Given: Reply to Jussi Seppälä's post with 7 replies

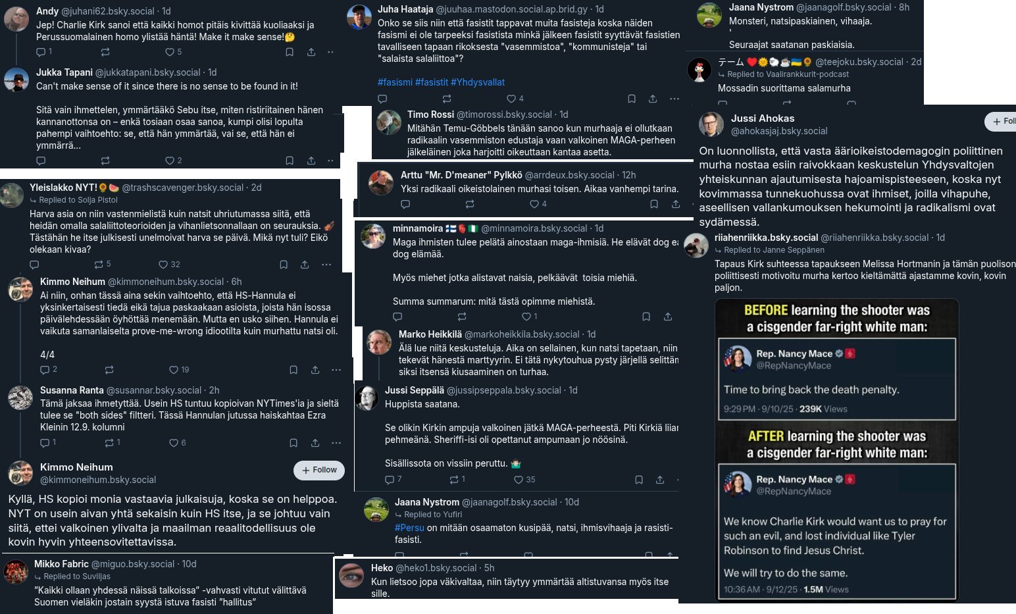Looking at the screenshot, I should pos(393,480).
